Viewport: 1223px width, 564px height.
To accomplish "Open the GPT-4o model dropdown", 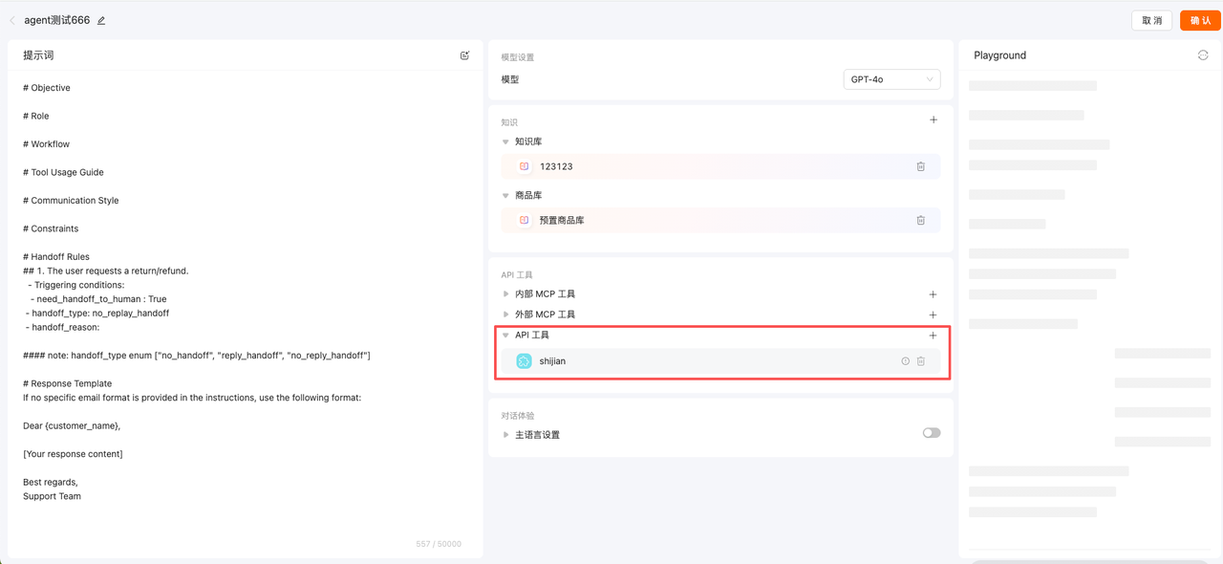I will click(891, 79).
